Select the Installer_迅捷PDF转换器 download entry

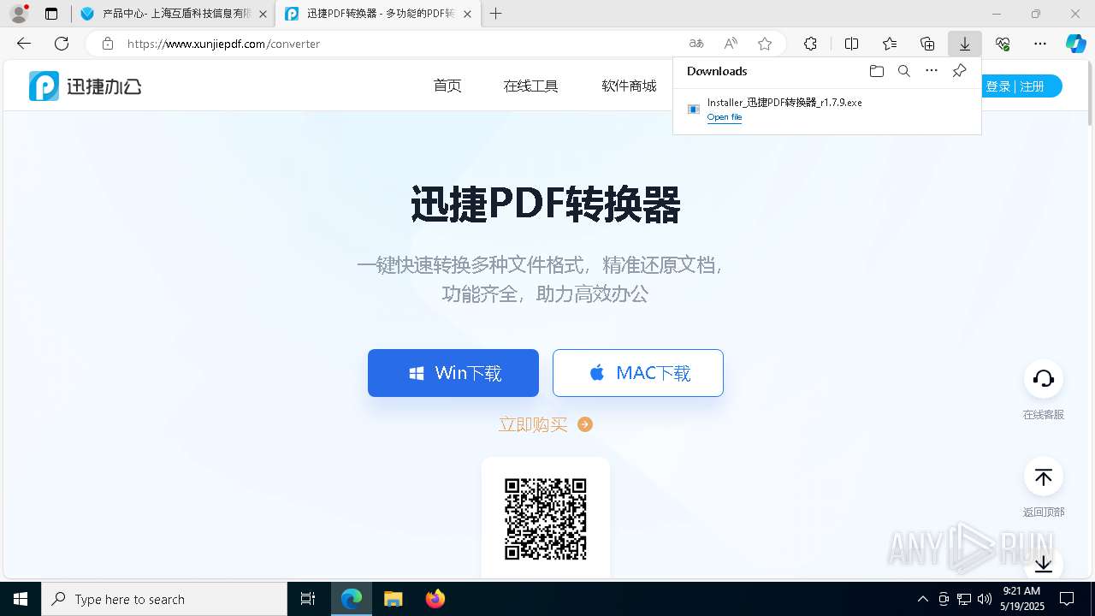(x=826, y=110)
